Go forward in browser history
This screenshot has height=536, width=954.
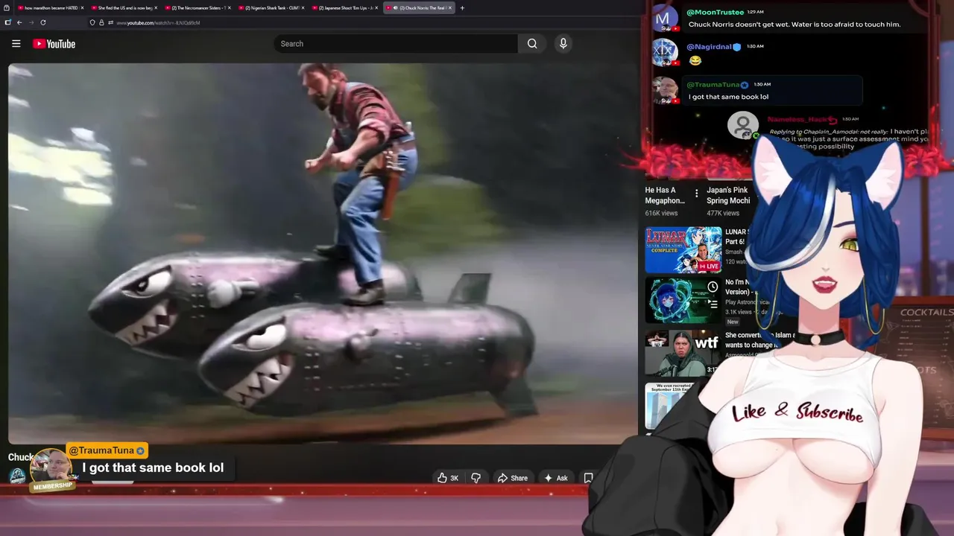pos(31,22)
